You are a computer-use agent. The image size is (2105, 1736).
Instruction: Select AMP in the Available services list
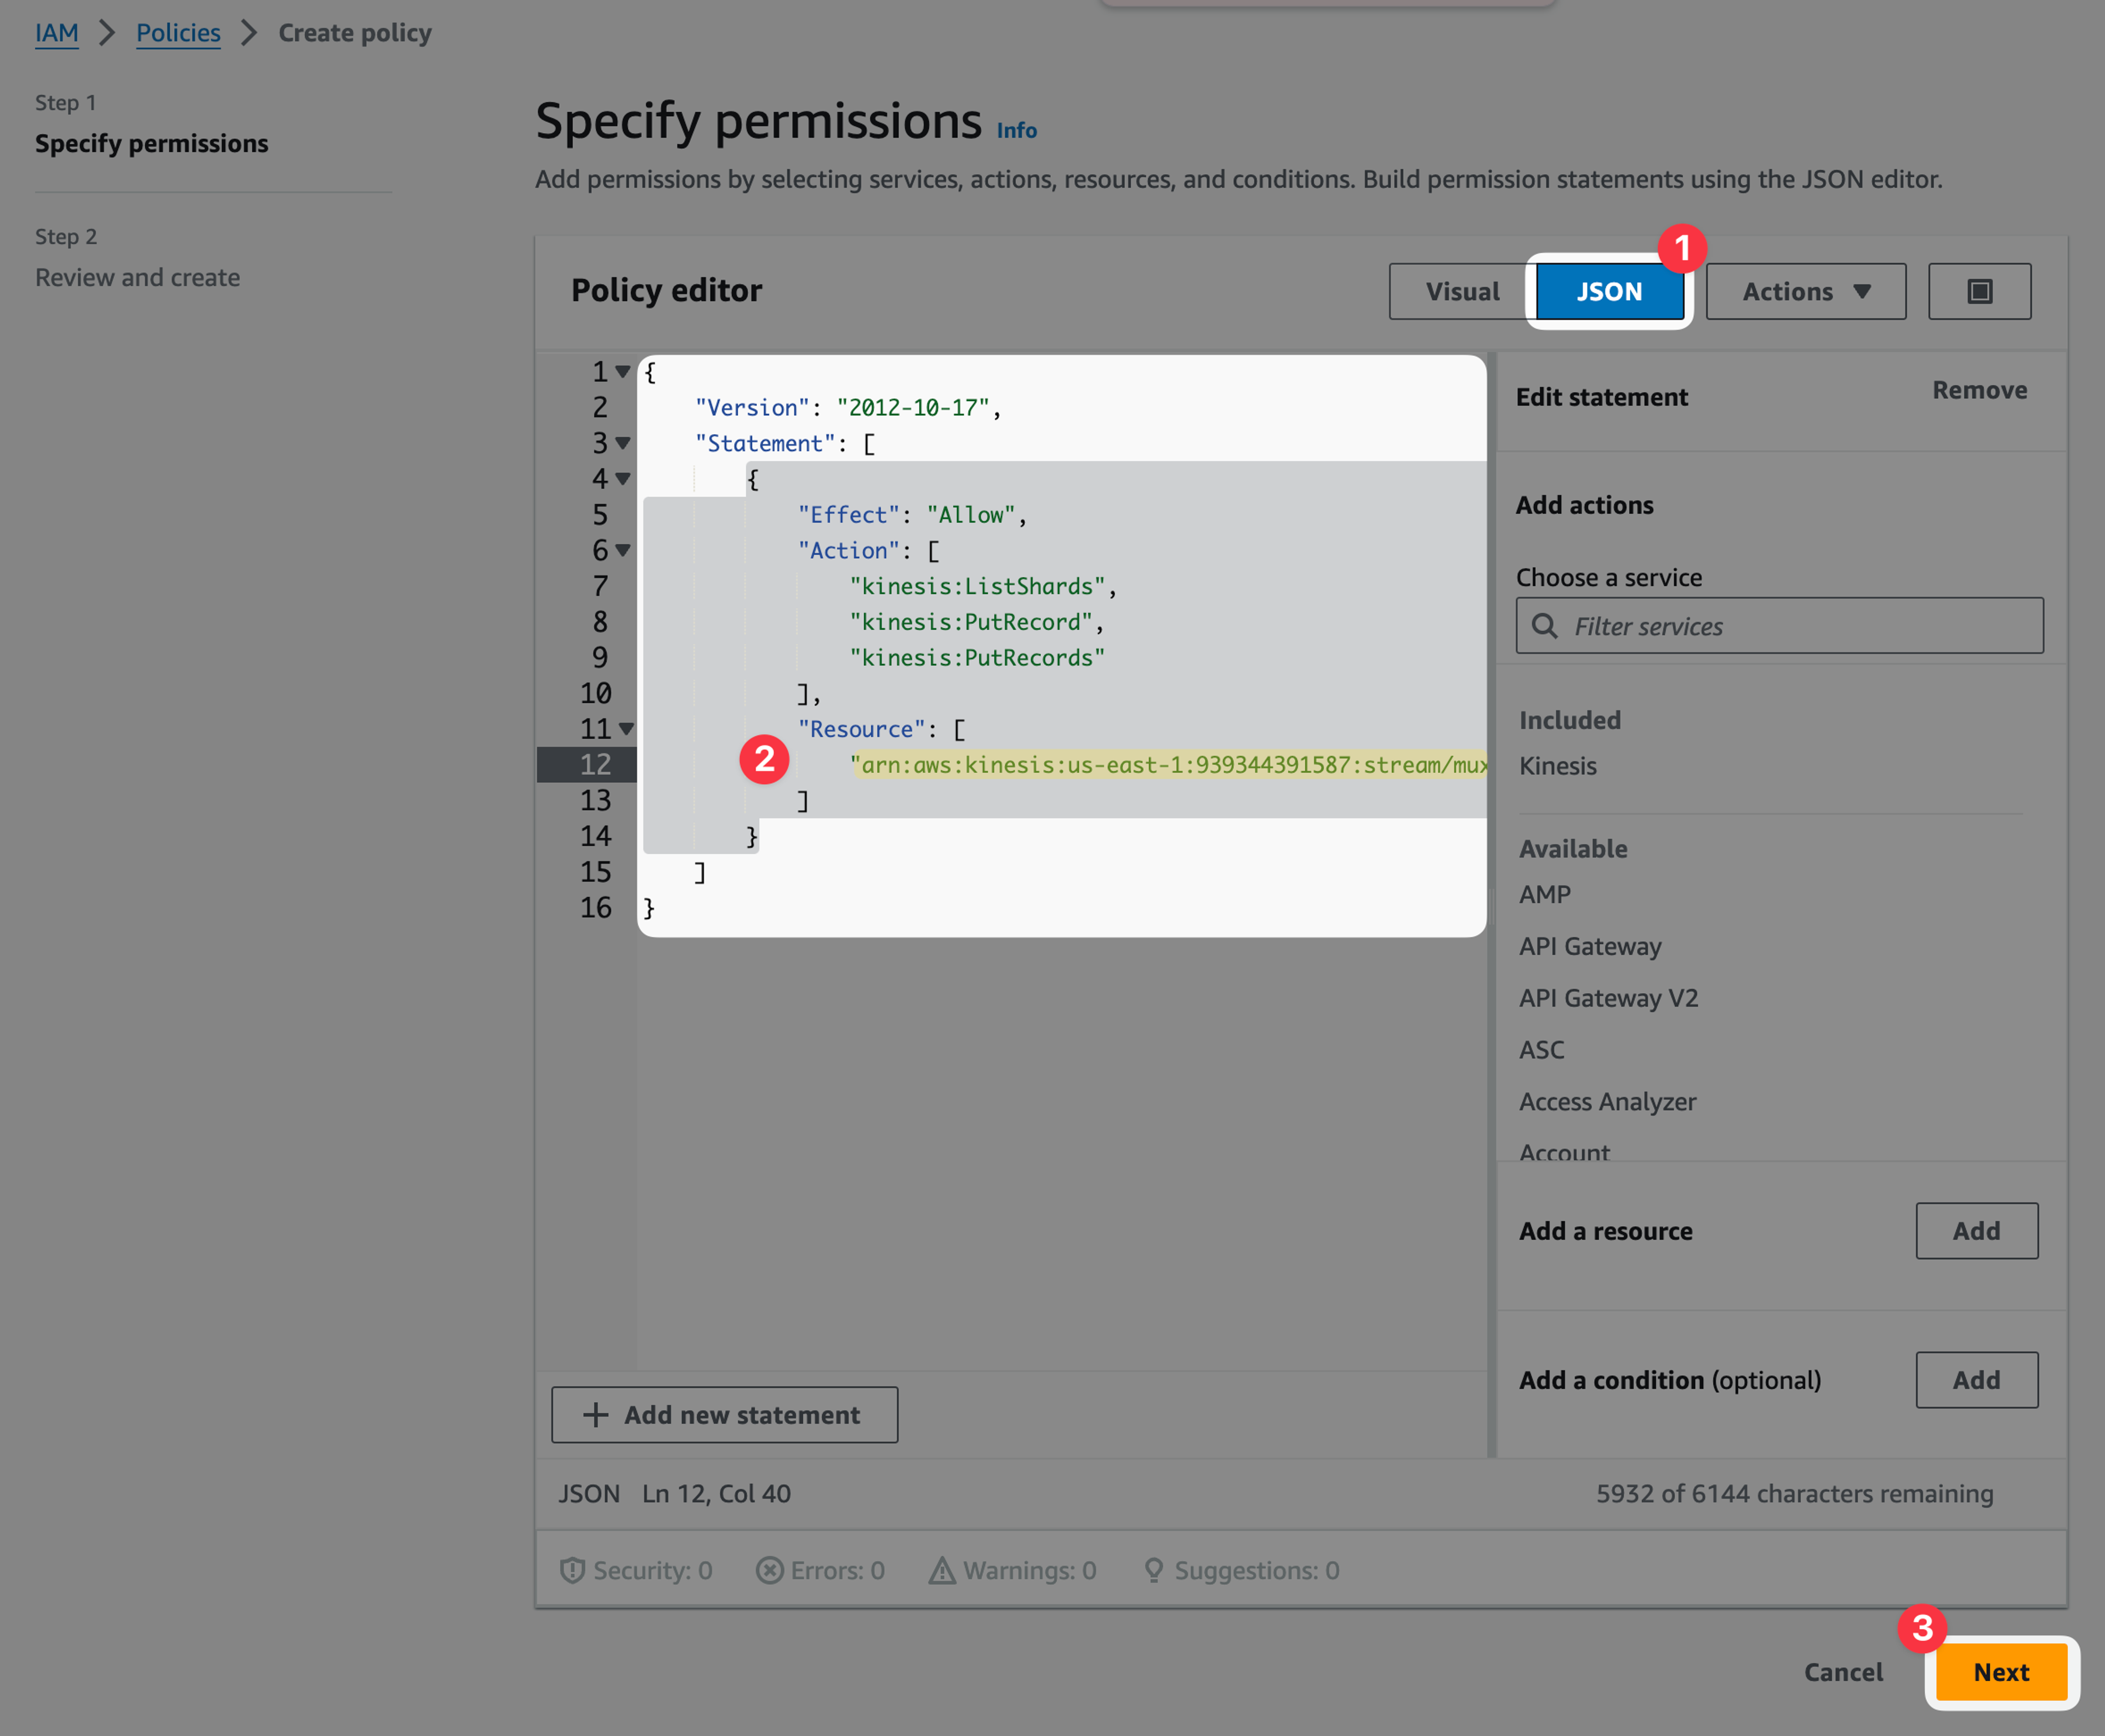point(1544,894)
